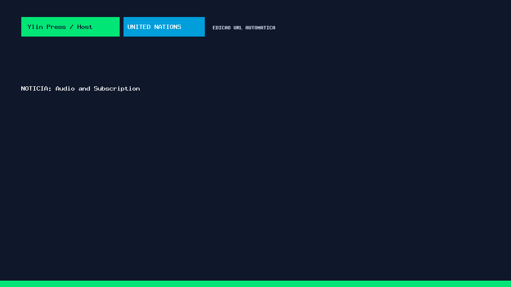This screenshot has height=287, width=511.
Task: Click the Ylin Press / Host button
Action: tap(70, 27)
